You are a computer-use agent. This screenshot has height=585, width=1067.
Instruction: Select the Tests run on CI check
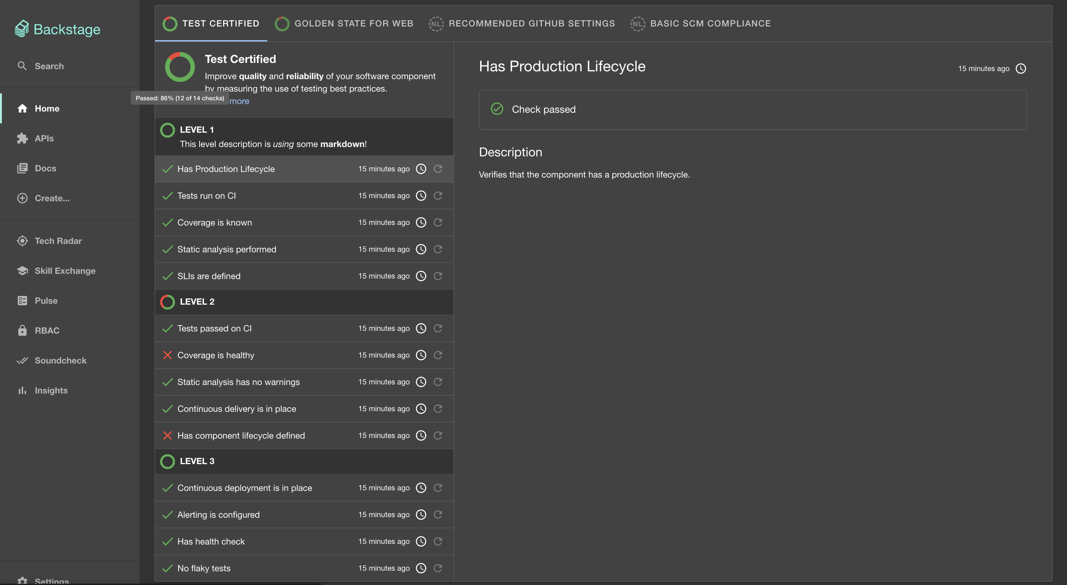point(304,196)
